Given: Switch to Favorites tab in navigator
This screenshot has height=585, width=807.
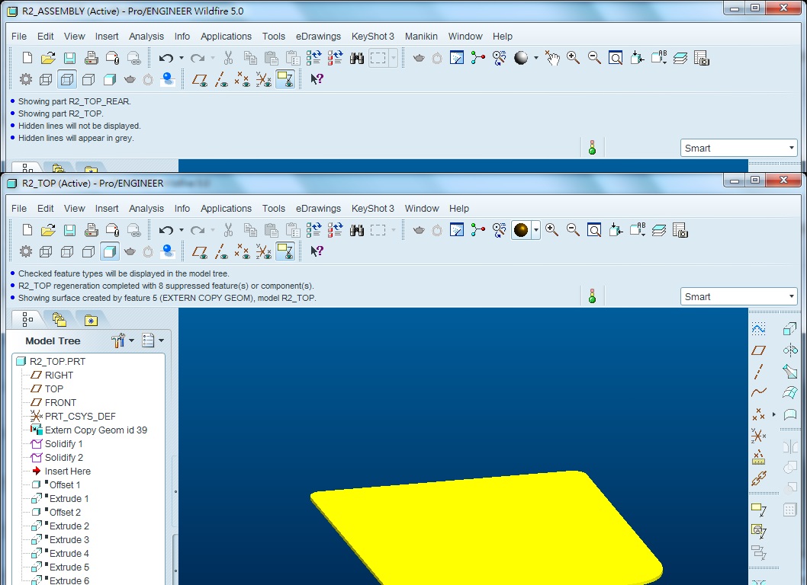Looking at the screenshot, I should point(91,320).
